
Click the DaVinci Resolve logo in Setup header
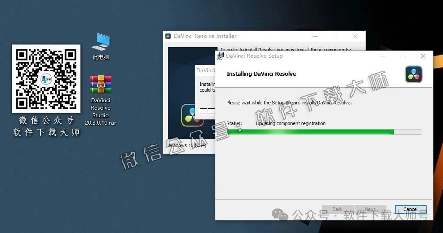[x=414, y=74]
